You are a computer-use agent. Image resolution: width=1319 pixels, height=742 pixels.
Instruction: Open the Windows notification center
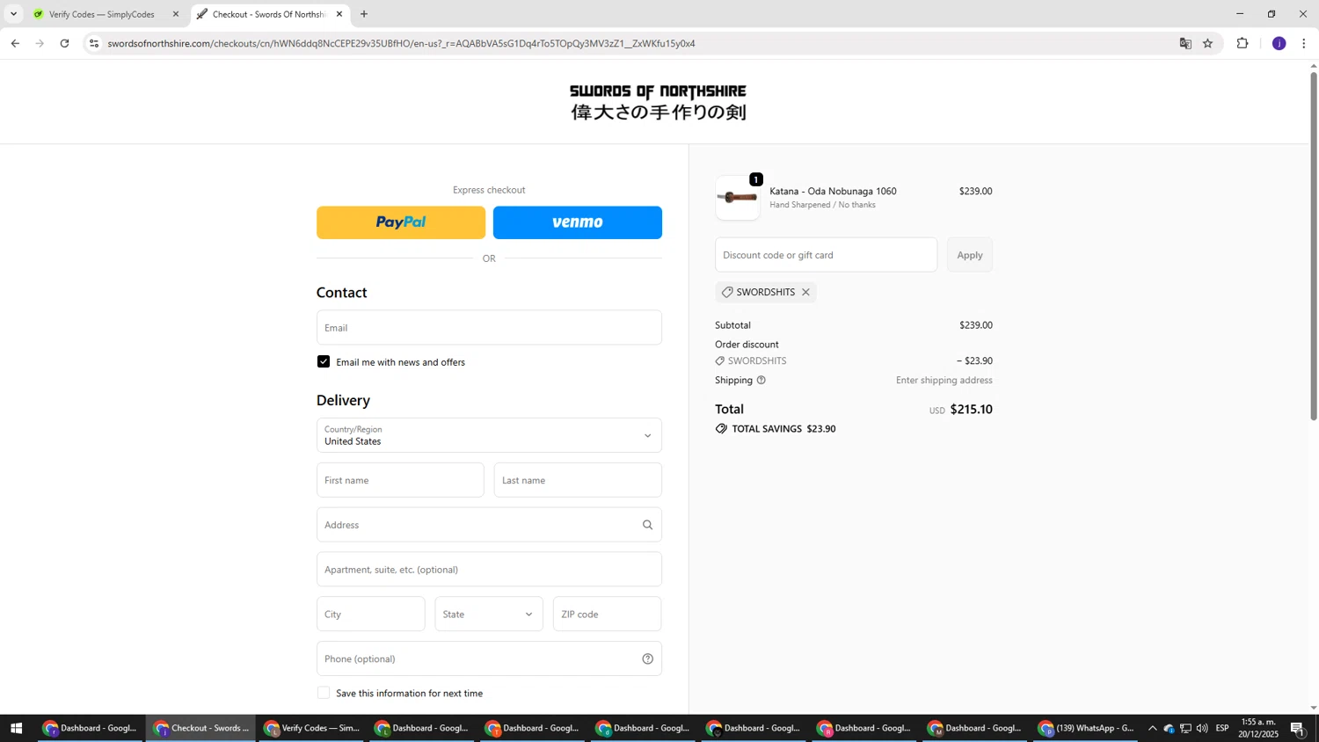click(x=1298, y=728)
